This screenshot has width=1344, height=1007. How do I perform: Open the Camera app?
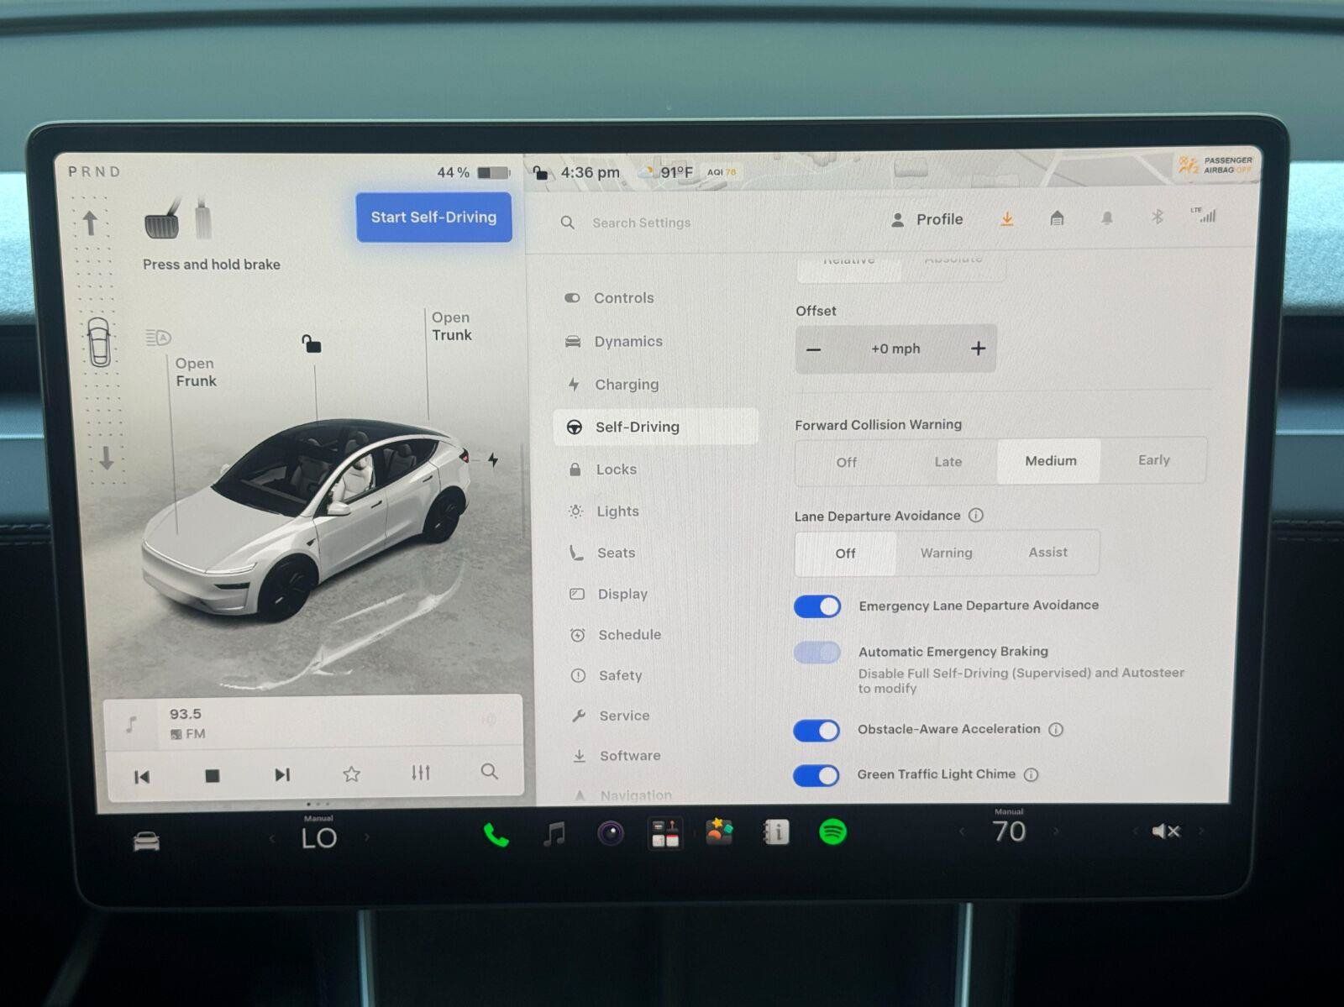point(611,834)
